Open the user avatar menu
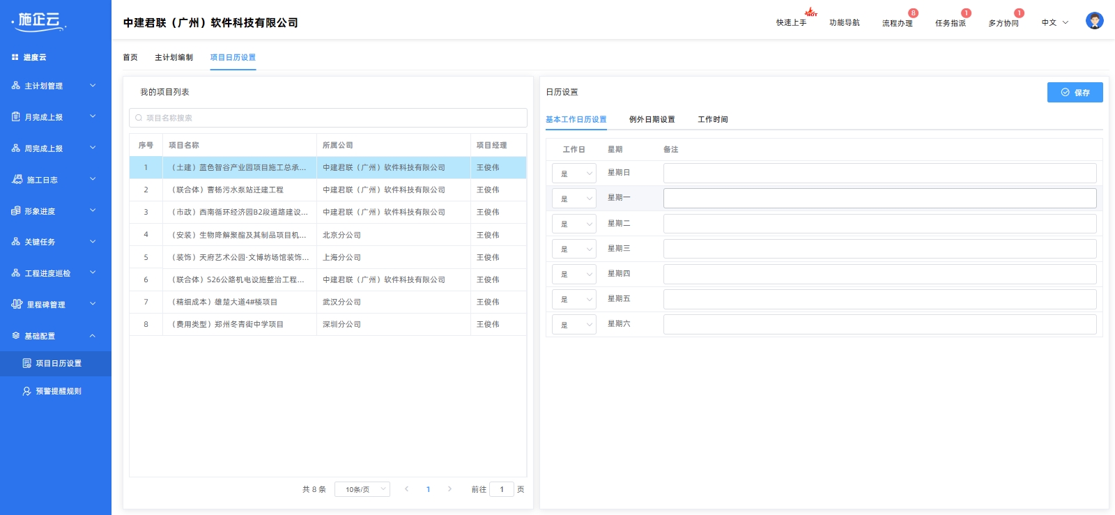The height and width of the screenshot is (515, 1115). [x=1094, y=21]
